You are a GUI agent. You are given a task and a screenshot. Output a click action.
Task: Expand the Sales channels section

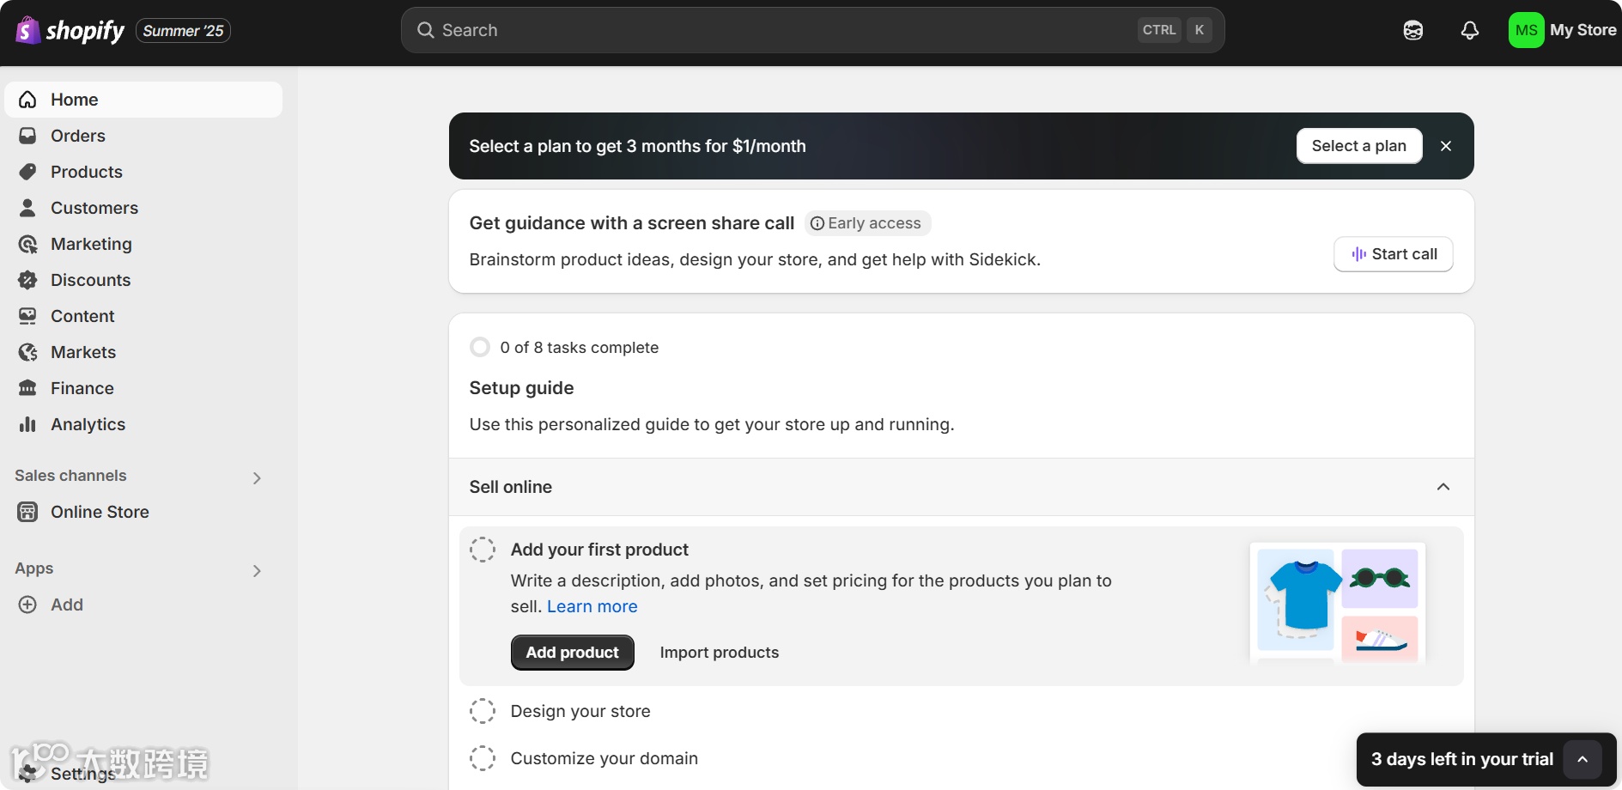pyautogui.click(x=257, y=477)
